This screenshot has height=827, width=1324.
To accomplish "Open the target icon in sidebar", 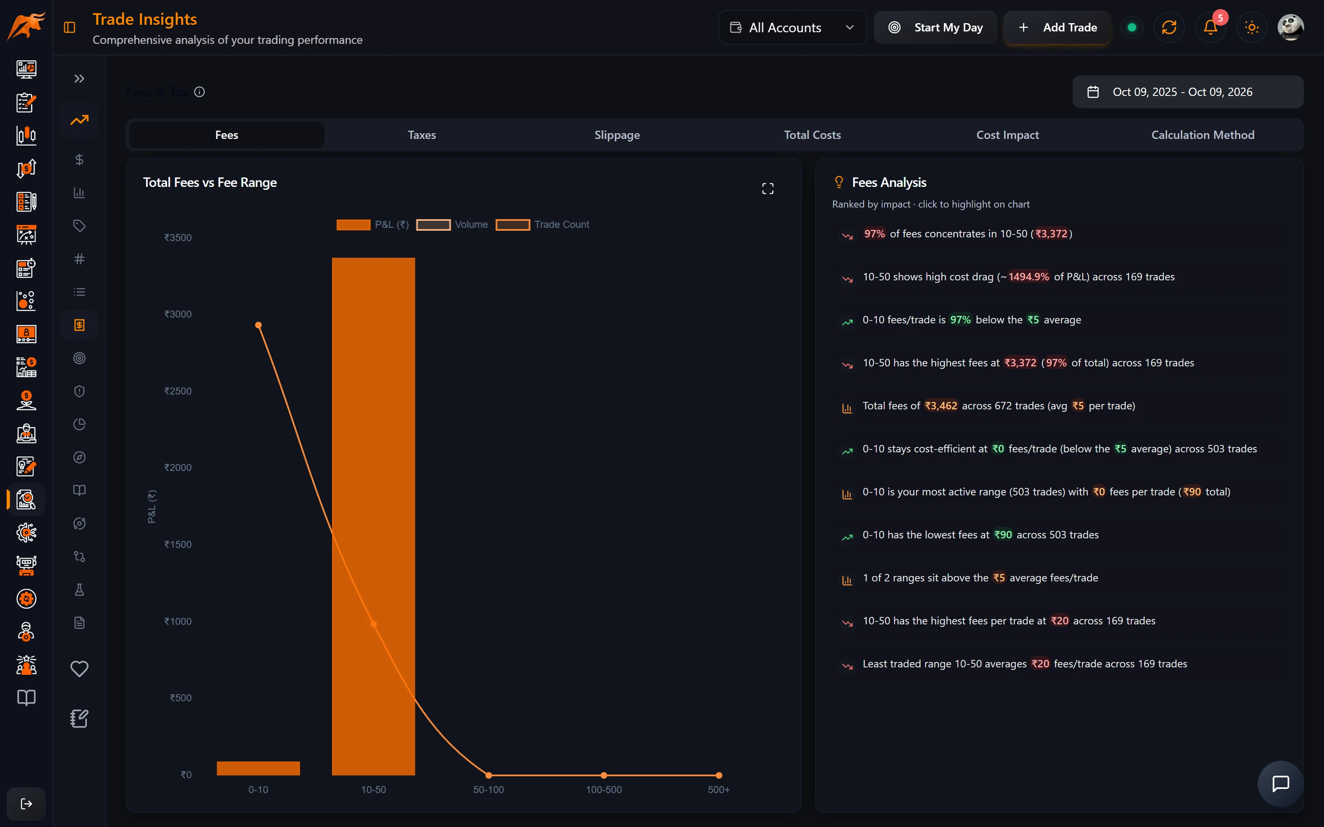I will [79, 358].
